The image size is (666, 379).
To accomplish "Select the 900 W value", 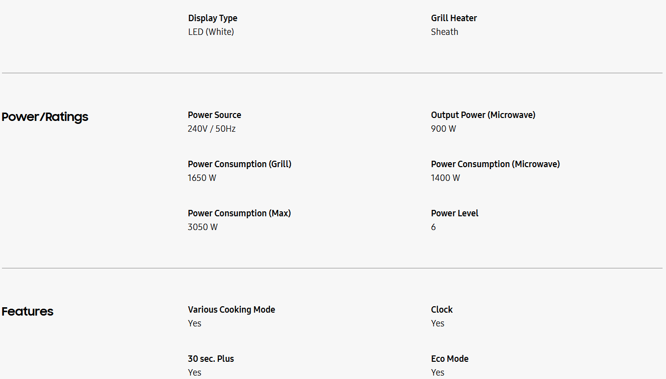I will click(x=443, y=129).
